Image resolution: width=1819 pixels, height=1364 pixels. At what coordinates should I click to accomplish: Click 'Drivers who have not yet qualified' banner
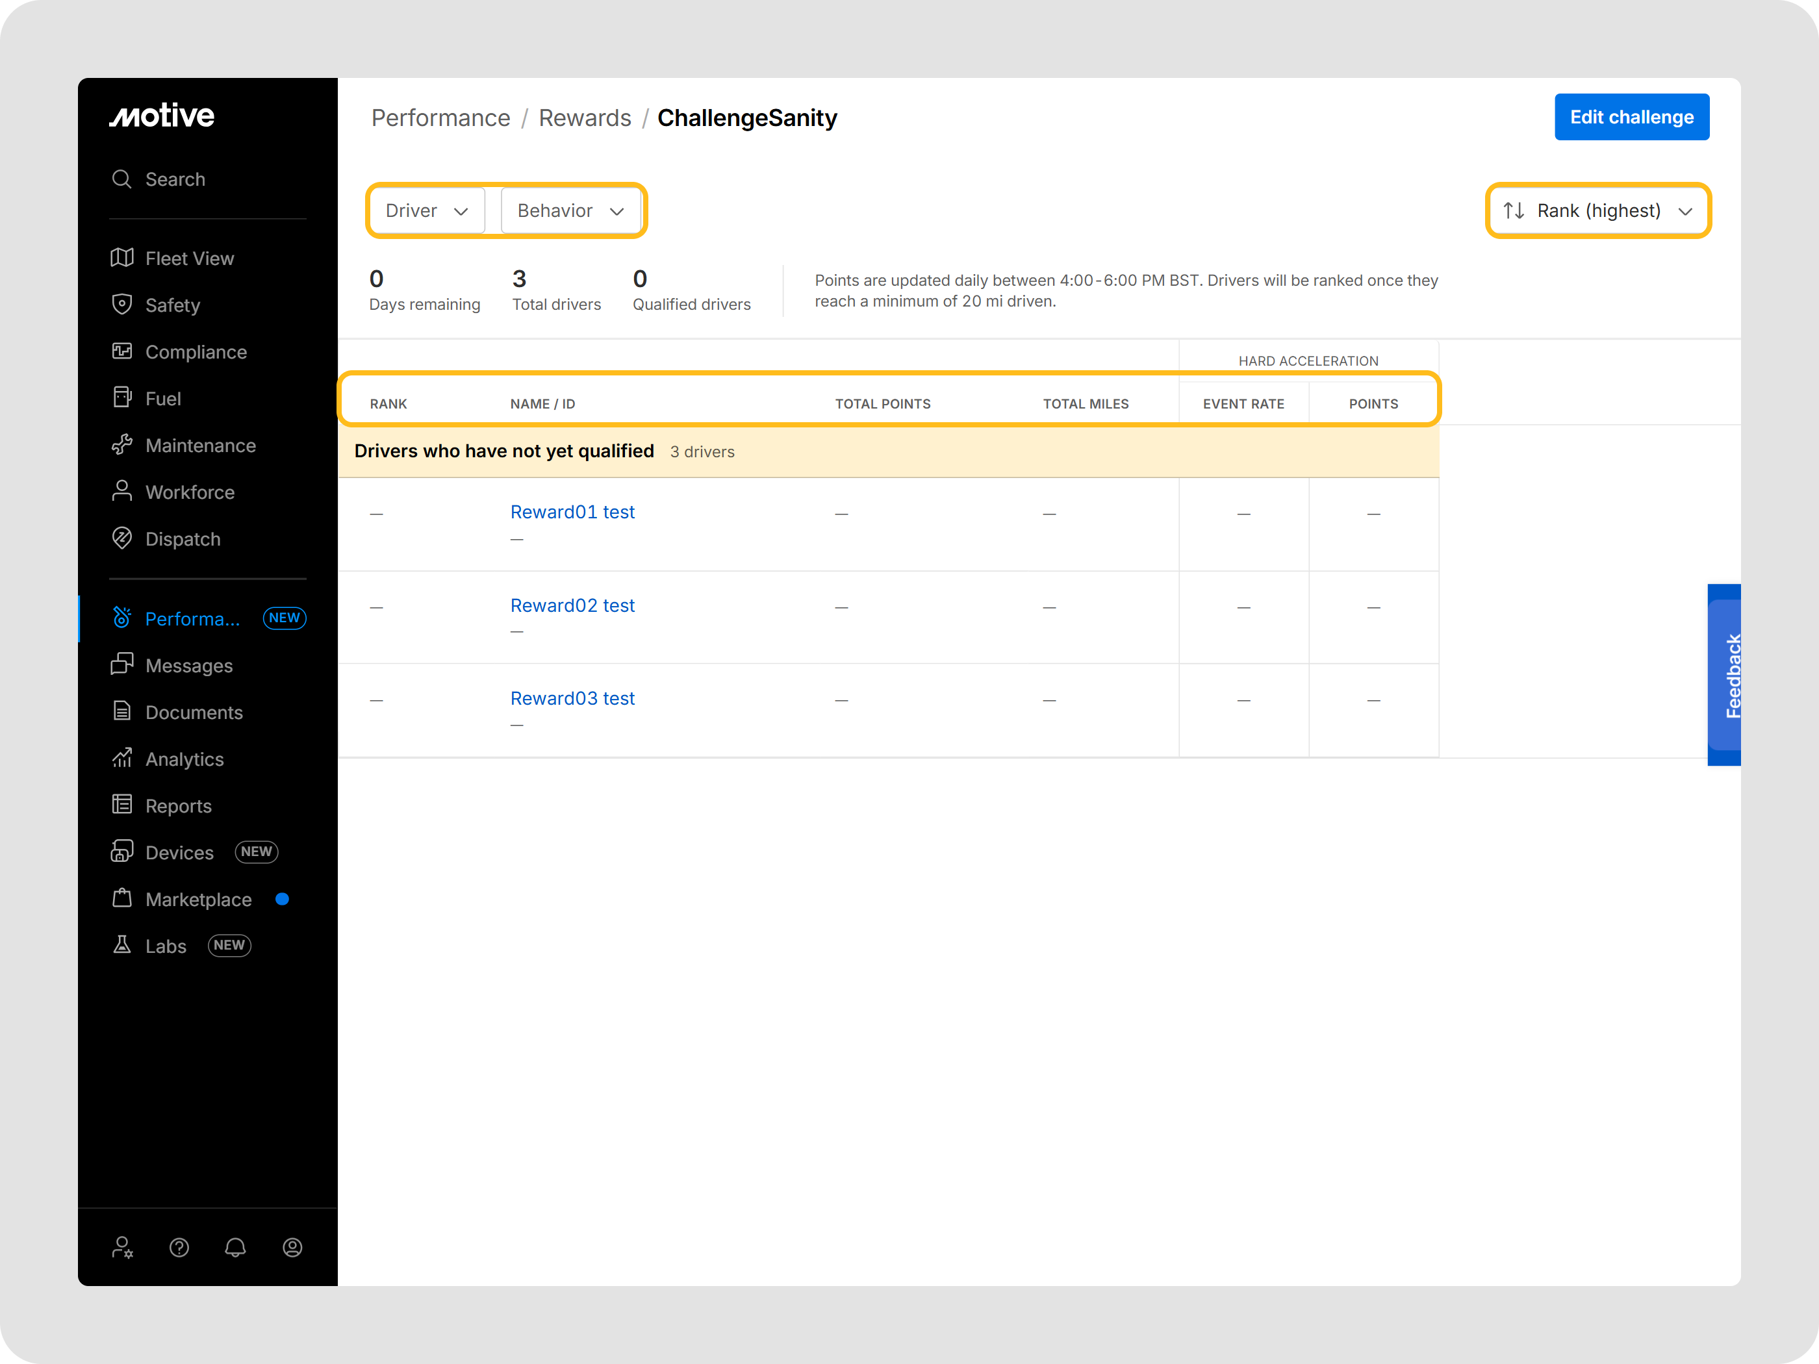(888, 451)
